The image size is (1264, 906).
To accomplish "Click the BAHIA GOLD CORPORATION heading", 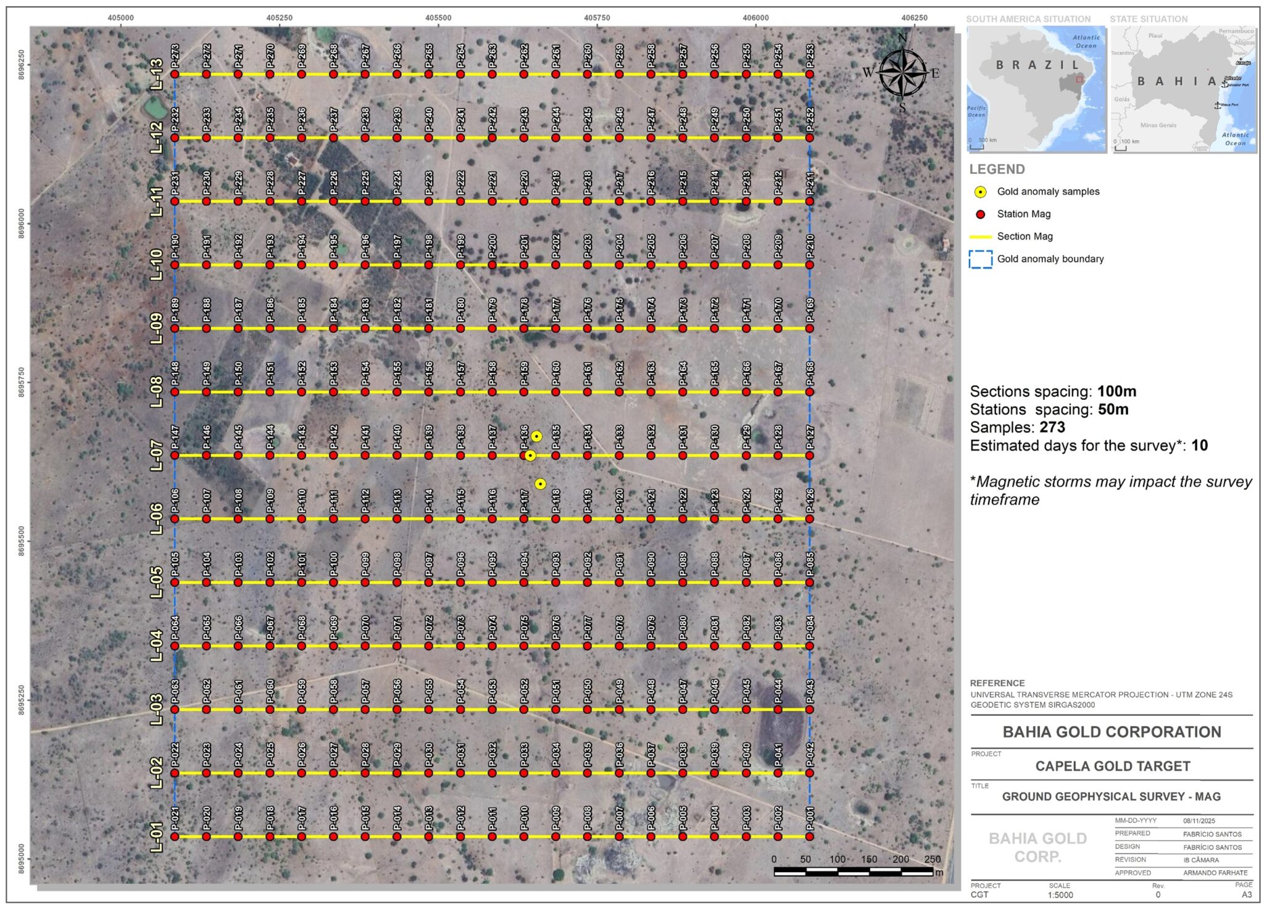I will click(1112, 732).
